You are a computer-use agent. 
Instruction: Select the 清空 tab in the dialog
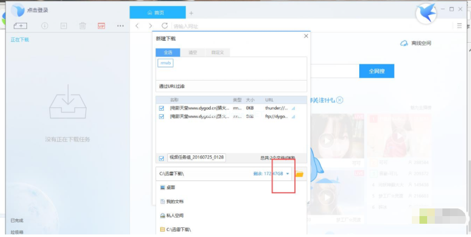pyautogui.click(x=193, y=52)
